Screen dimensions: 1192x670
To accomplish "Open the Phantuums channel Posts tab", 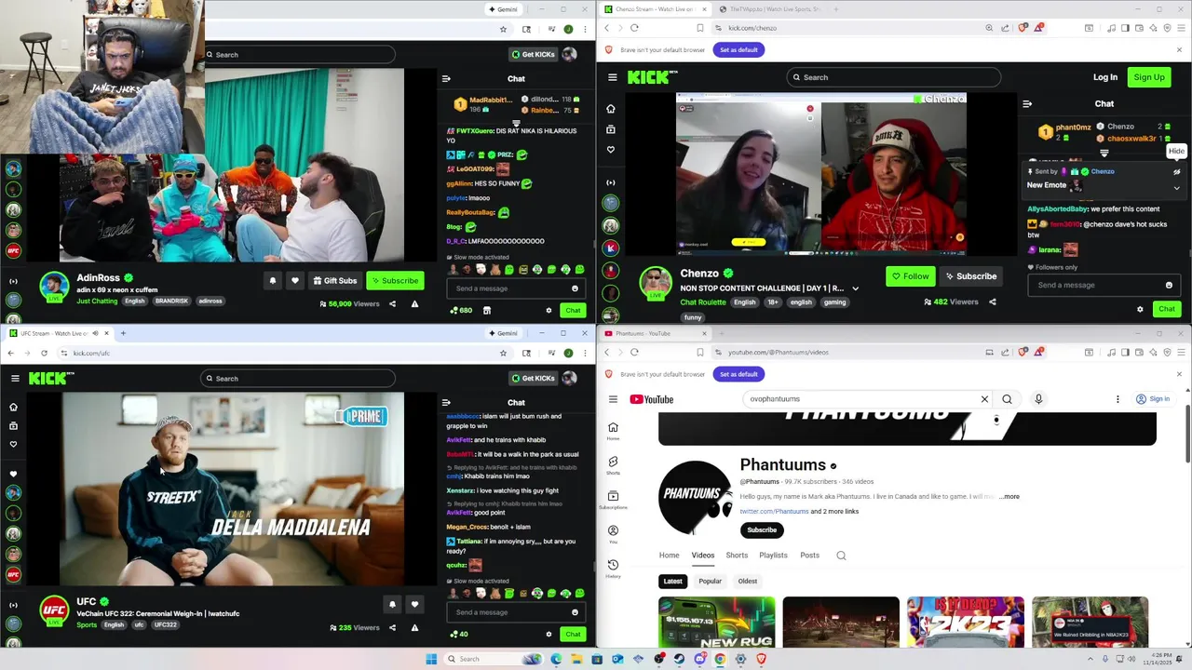I will click(x=810, y=556).
